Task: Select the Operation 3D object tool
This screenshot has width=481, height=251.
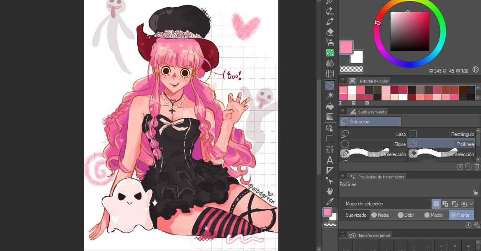Action: (330, 128)
